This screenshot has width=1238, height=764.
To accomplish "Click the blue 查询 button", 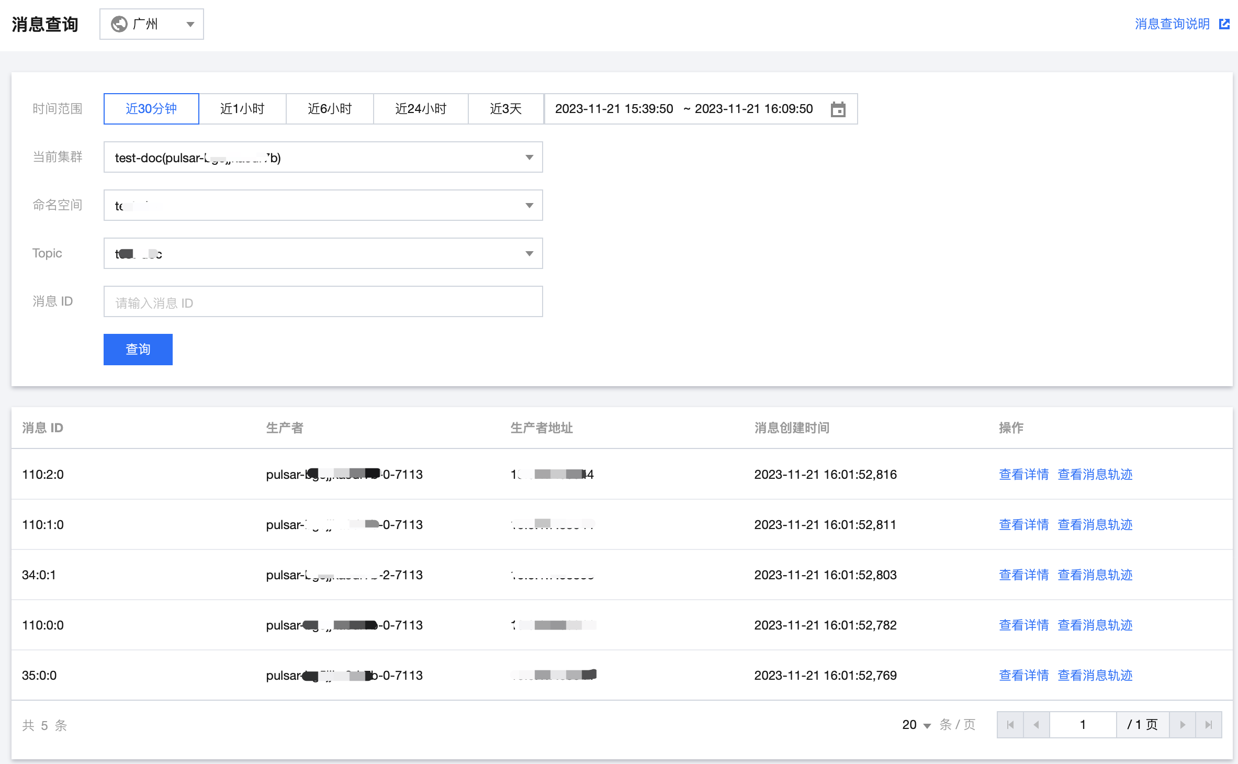I will click(x=138, y=350).
